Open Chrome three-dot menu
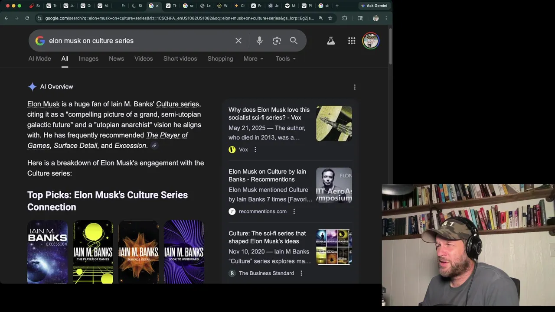Image resolution: width=555 pixels, height=312 pixels. (x=386, y=18)
